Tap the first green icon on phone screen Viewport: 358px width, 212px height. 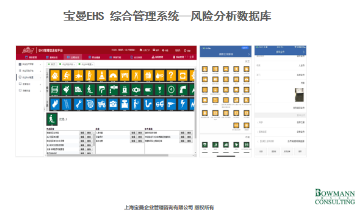click(x=205, y=144)
